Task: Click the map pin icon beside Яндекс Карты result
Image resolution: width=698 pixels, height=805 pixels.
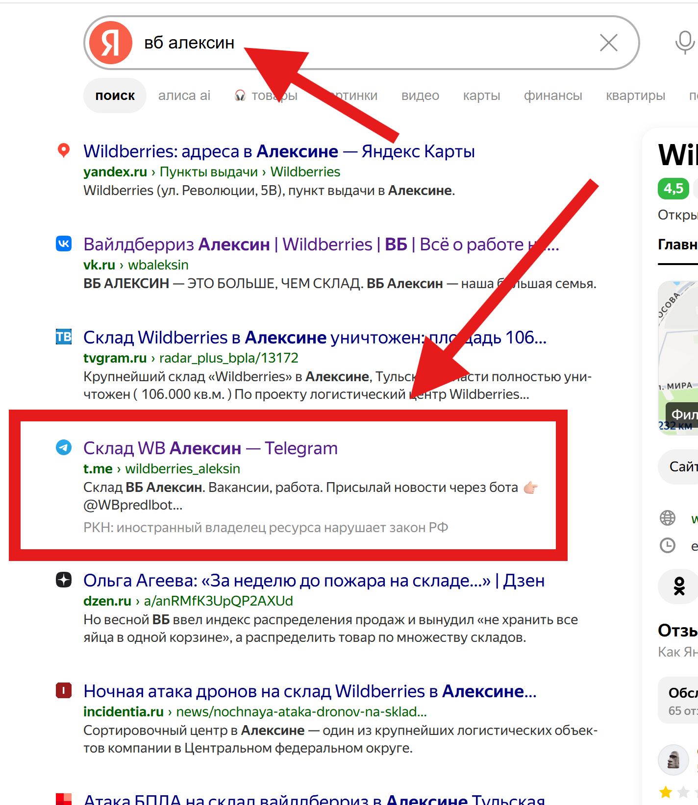Action: click(x=64, y=150)
